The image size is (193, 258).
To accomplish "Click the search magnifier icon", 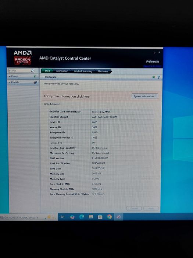I will [x=32, y=71].
